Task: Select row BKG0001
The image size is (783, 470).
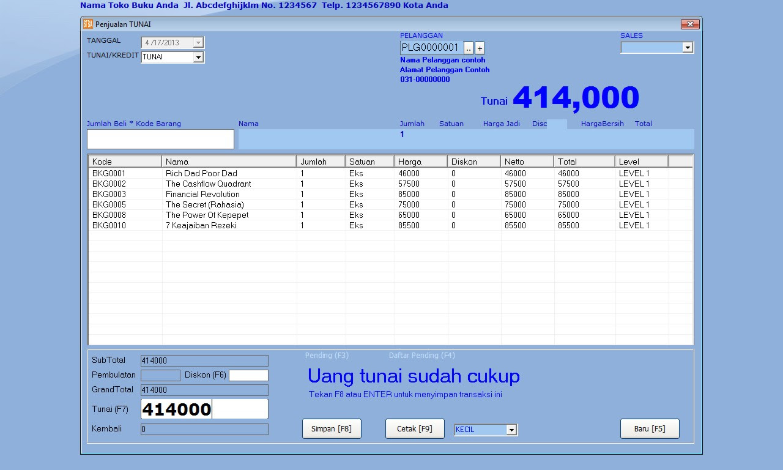Action: click(x=391, y=174)
